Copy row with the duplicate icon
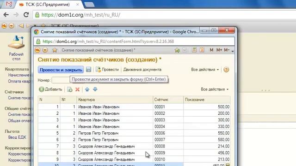Image resolution: width=296 pixels, height=166 pixels. coord(70,89)
